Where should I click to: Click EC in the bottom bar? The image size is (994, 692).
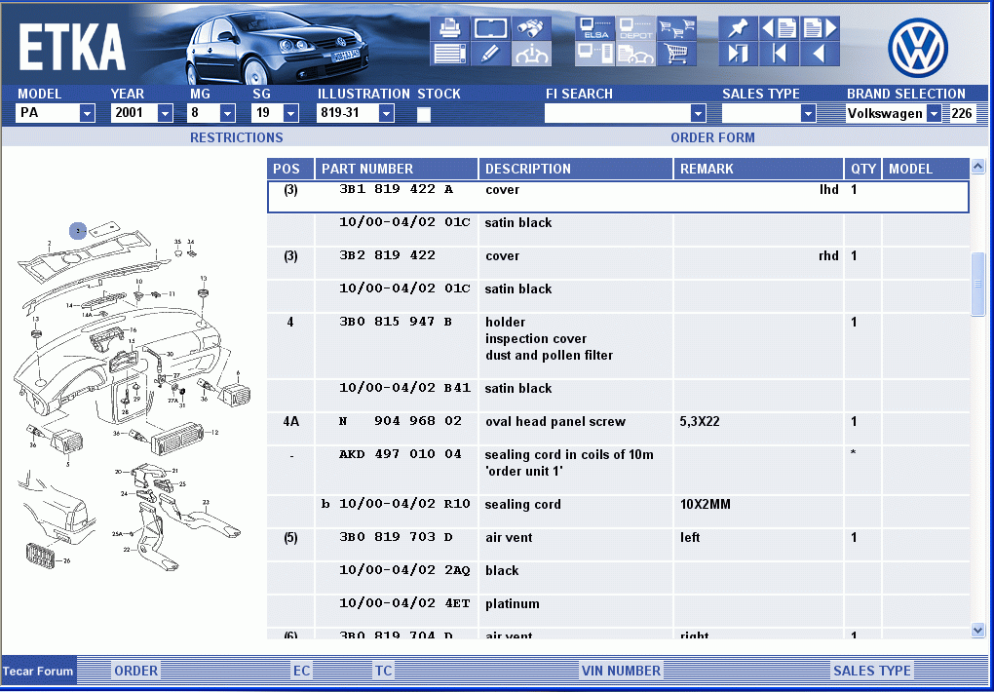[x=301, y=671]
